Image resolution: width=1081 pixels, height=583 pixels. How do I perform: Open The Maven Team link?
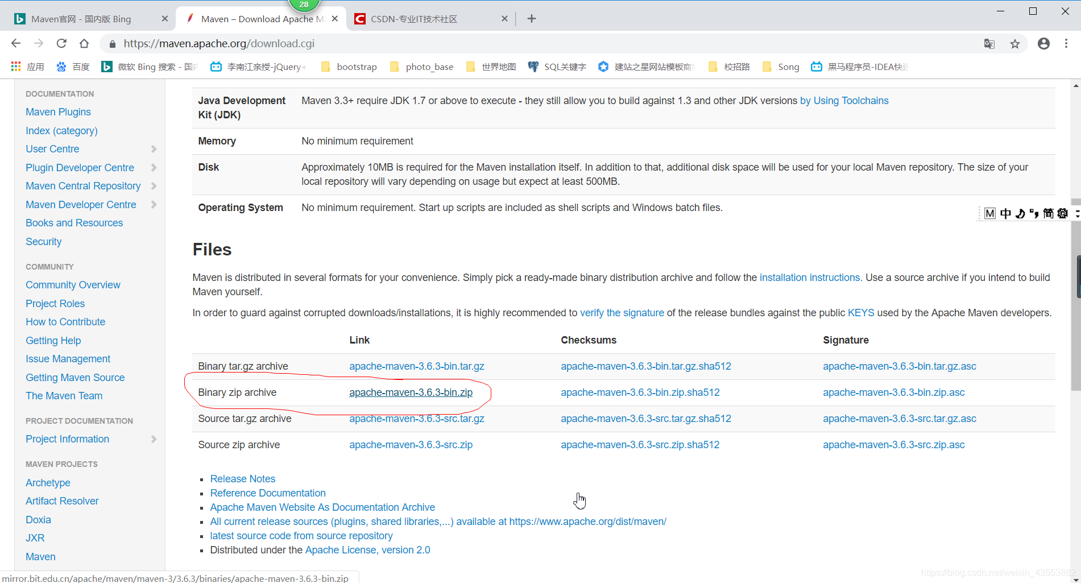click(64, 396)
